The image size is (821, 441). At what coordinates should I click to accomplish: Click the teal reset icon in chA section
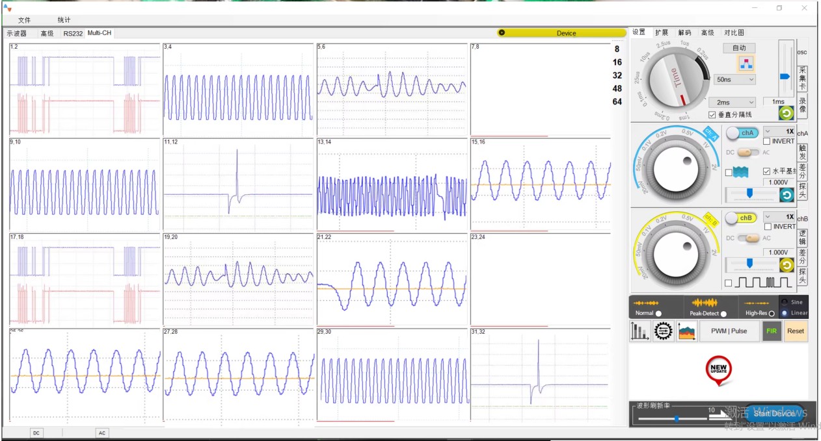787,195
